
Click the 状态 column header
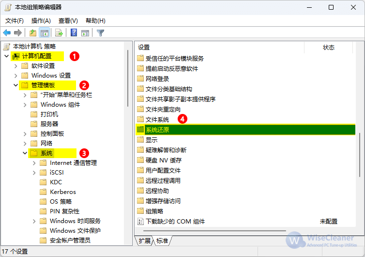(329, 48)
